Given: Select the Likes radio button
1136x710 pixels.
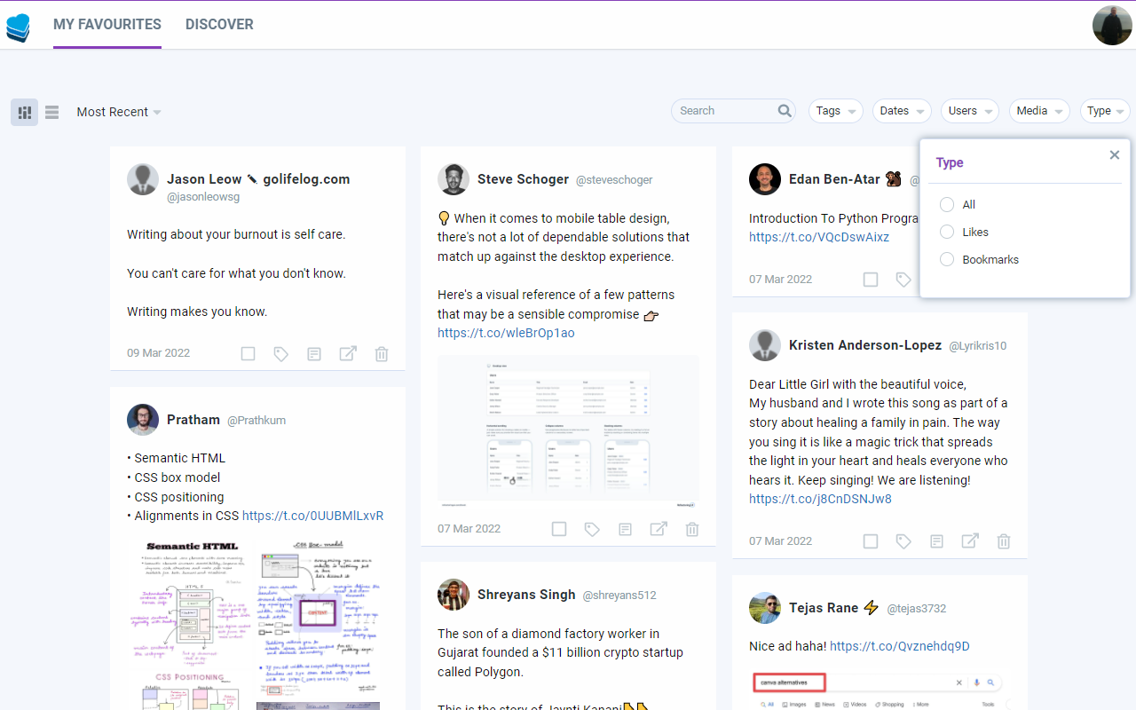Looking at the screenshot, I should click(947, 232).
